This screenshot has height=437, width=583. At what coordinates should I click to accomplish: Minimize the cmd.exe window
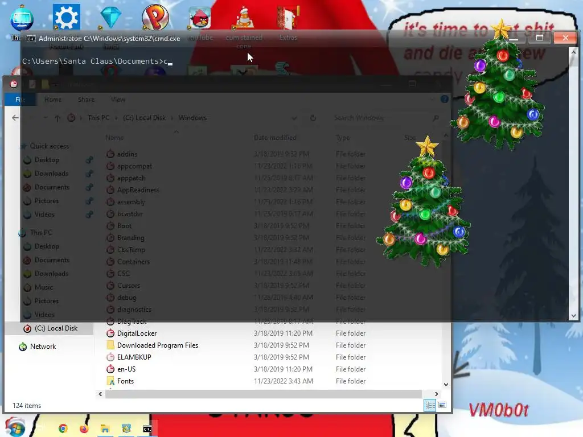(x=514, y=38)
